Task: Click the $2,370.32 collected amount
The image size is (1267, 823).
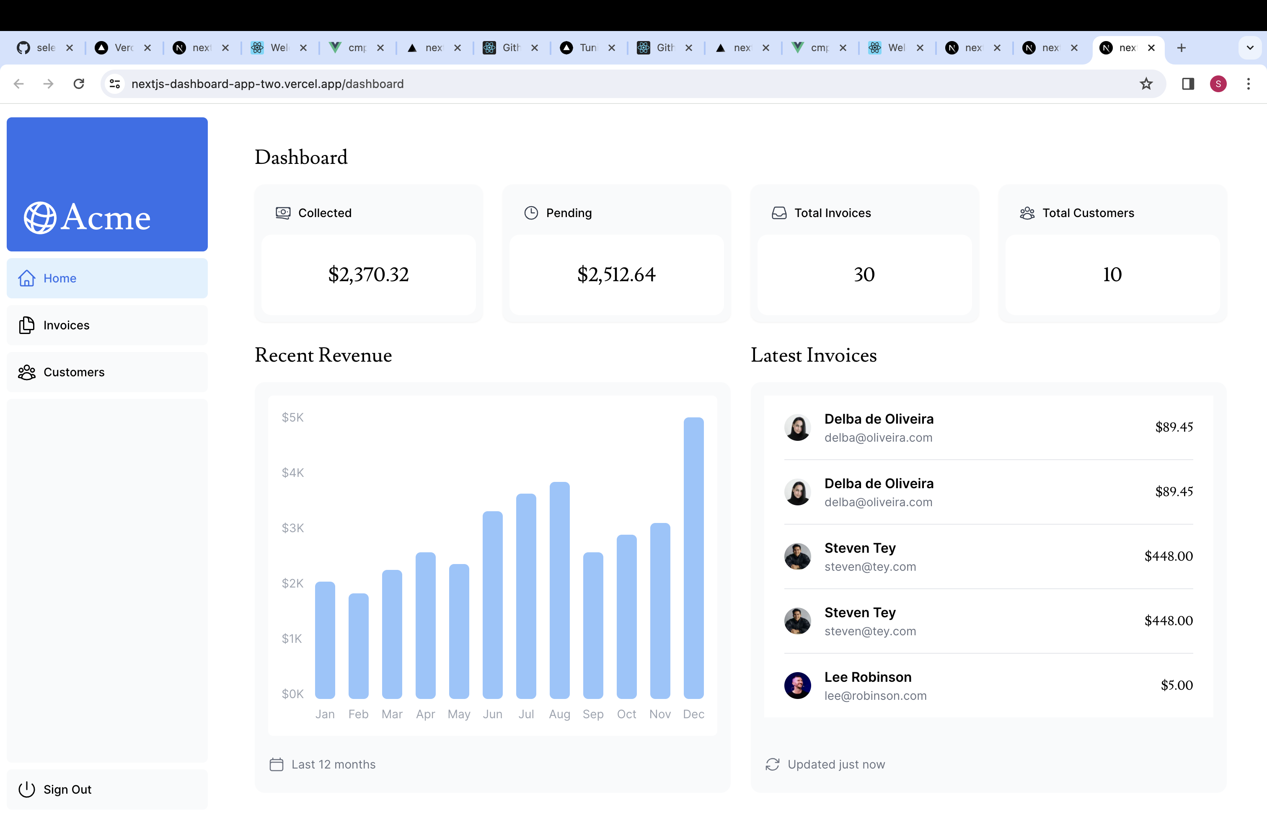Action: 368,275
